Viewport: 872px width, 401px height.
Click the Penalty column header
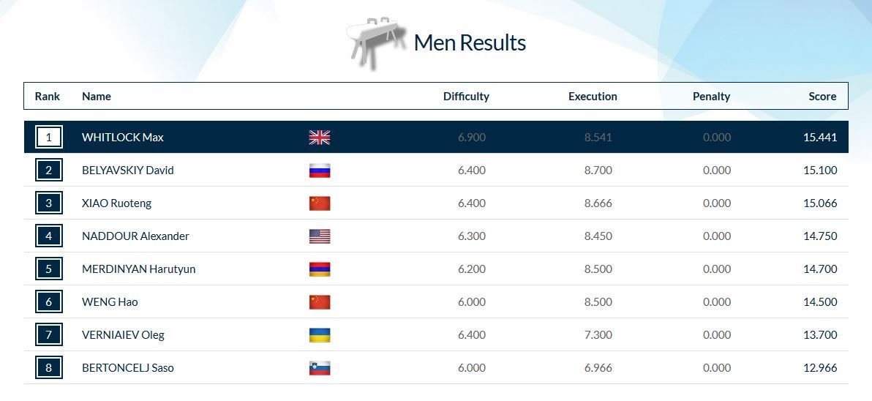[711, 97]
